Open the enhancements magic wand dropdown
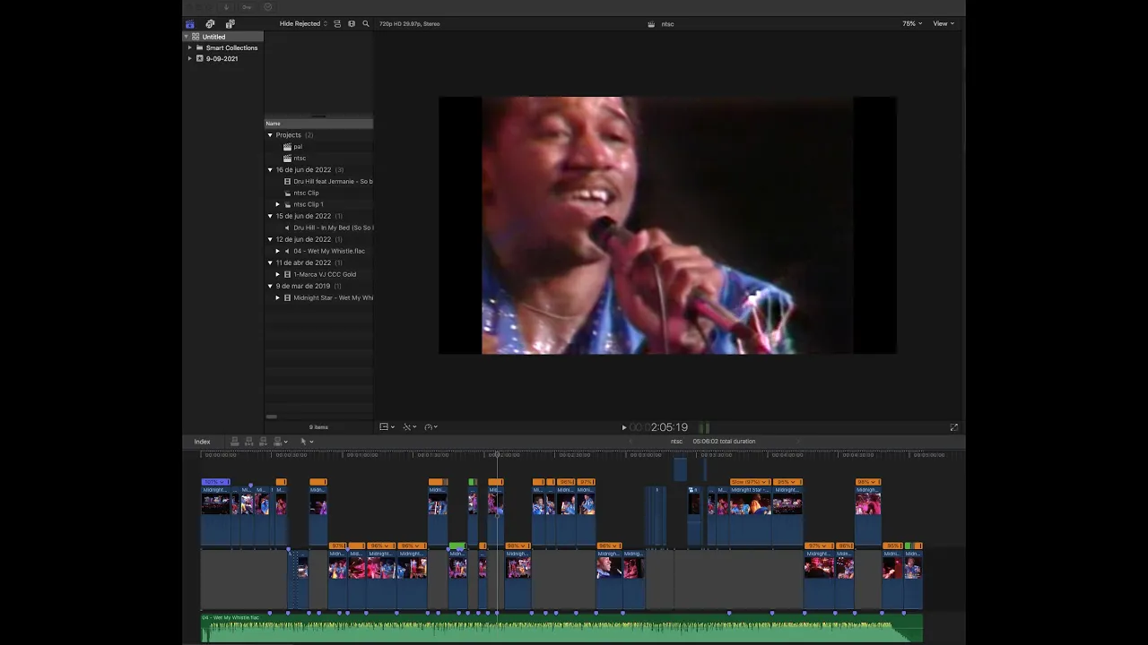This screenshot has height=645, width=1148. coord(410,427)
